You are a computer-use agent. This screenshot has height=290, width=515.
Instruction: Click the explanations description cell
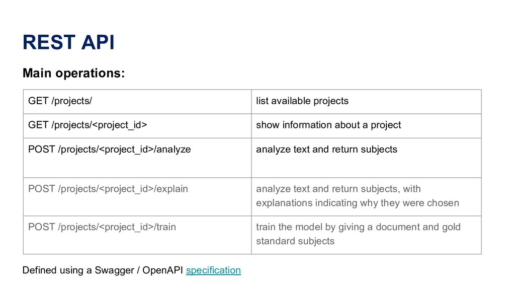click(x=357, y=196)
